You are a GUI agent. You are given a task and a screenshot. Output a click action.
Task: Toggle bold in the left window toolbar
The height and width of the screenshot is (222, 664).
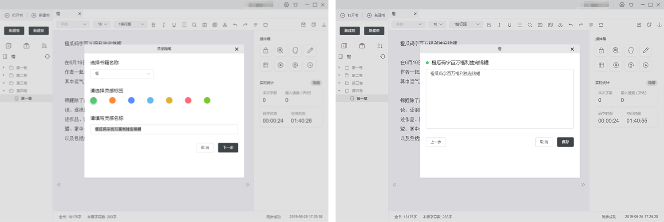[x=154, y=24]
